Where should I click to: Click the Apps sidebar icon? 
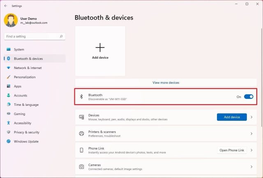click(x=8, y=86)
